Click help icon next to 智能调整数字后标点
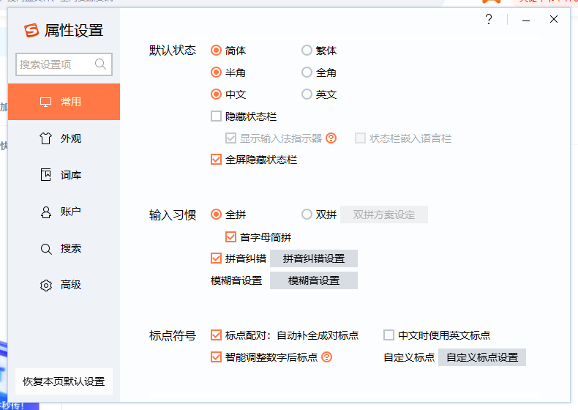 pos(326,357)
